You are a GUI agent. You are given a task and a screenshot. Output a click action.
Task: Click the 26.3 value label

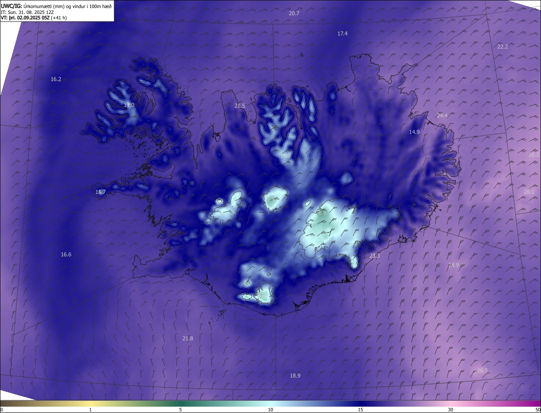point(482,370)
